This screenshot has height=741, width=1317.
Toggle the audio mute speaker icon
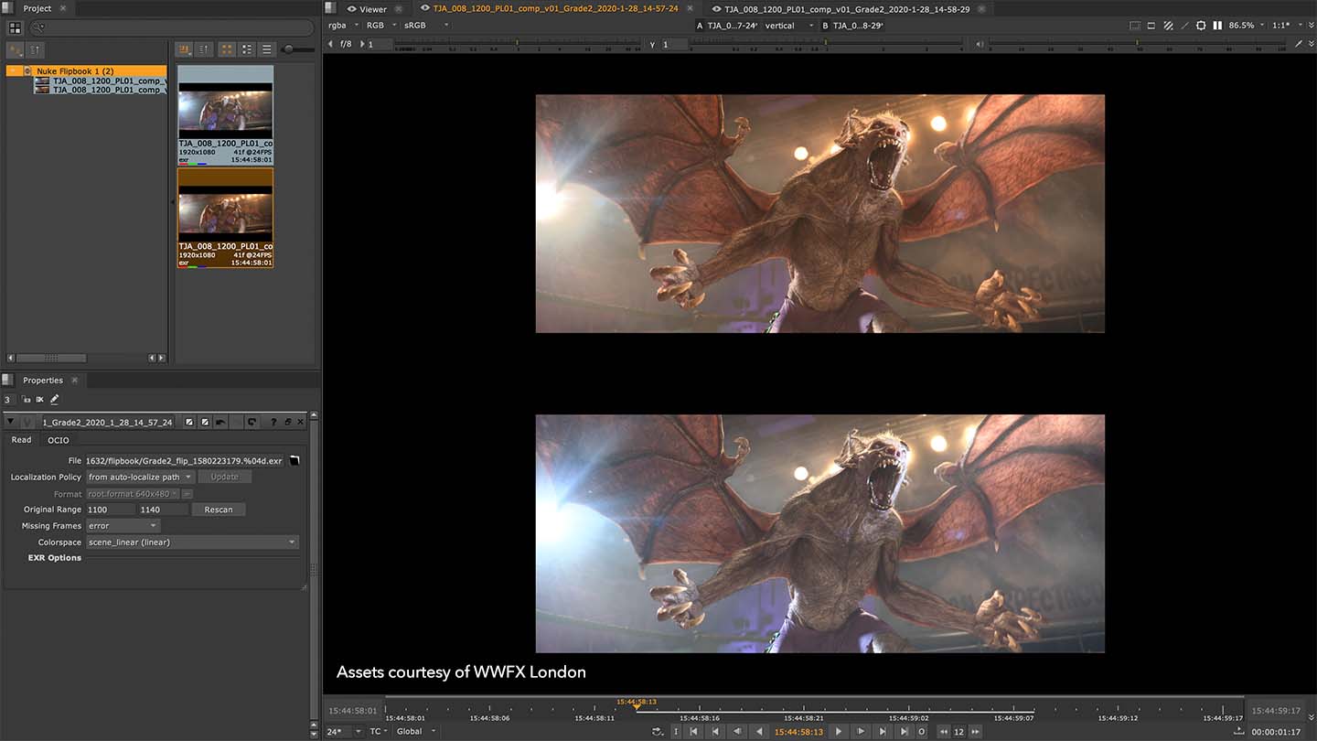tap(980, 44)
